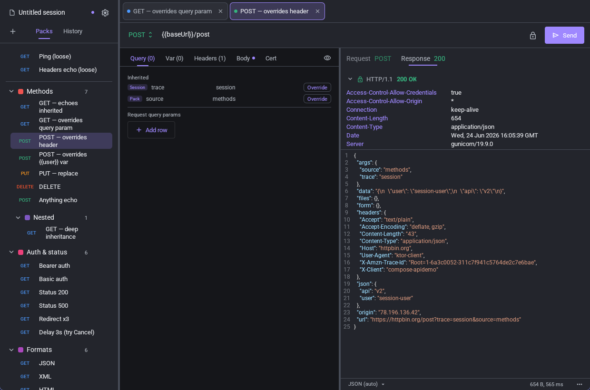This screenshot has width=590, height=390.
Task: Open the DELETE request
Action: (x=61, y=187)
